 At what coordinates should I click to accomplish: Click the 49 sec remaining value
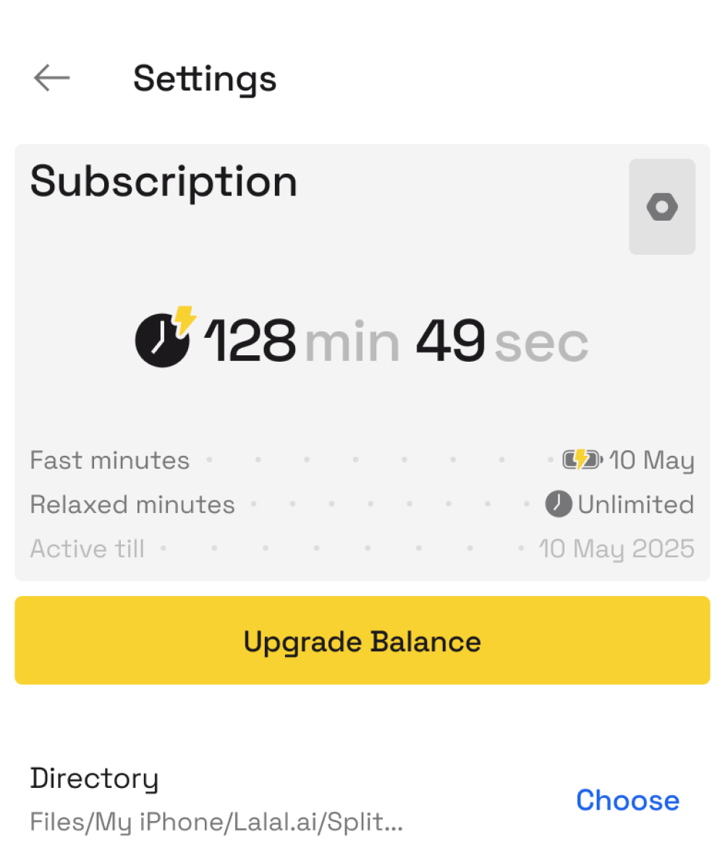[x=450, y=340]
